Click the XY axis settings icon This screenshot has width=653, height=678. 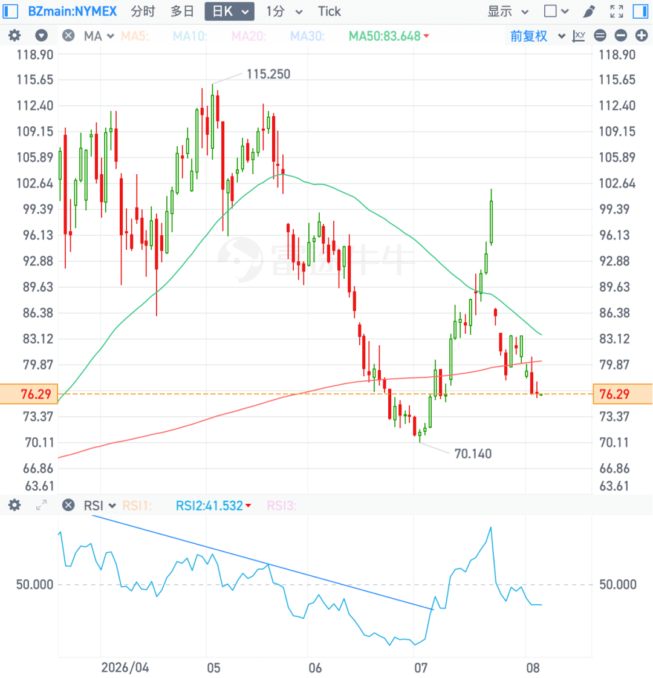point(579,36)
